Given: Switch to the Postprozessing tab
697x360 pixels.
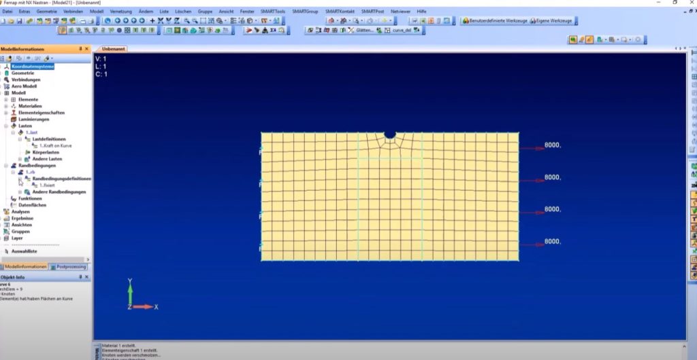Looking at the screenshot, I should (x=71, y=267).
